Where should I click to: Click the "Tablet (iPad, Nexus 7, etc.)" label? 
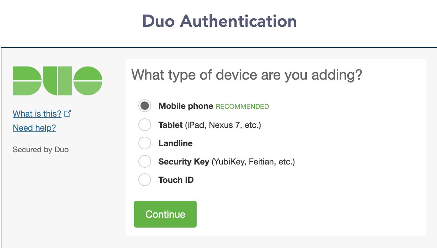click(x=209, y=125)
